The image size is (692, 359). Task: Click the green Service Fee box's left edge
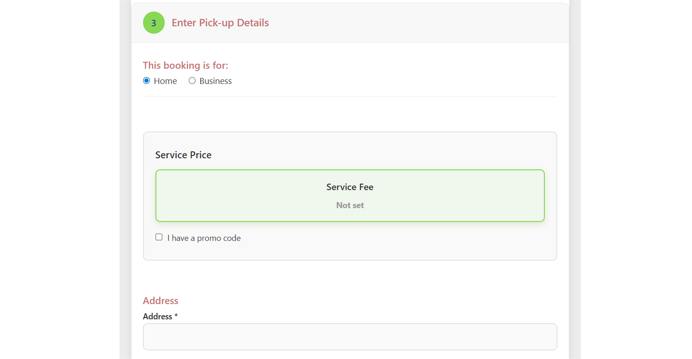click(x=156, y=196)
